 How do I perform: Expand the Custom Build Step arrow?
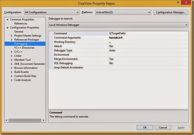coord(12,76)
